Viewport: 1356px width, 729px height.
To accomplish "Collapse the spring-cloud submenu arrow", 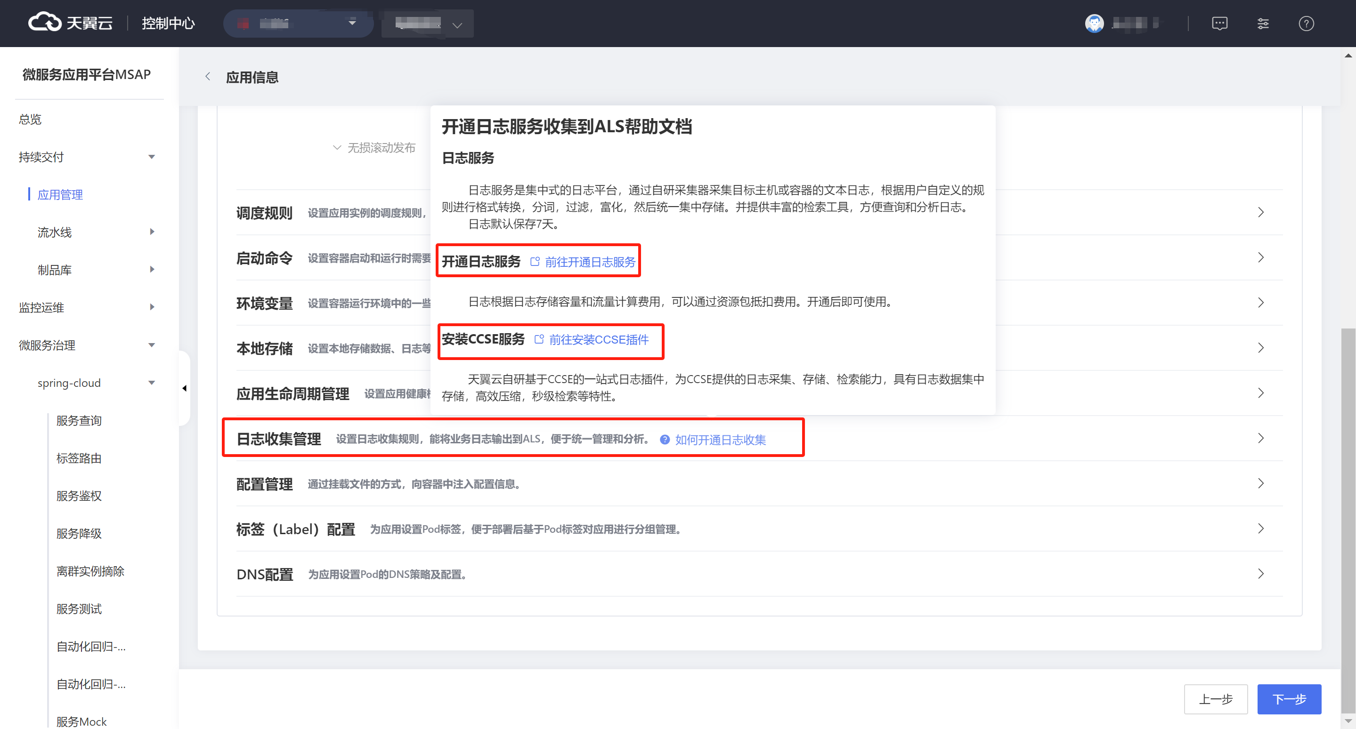I will coord(152,382).
